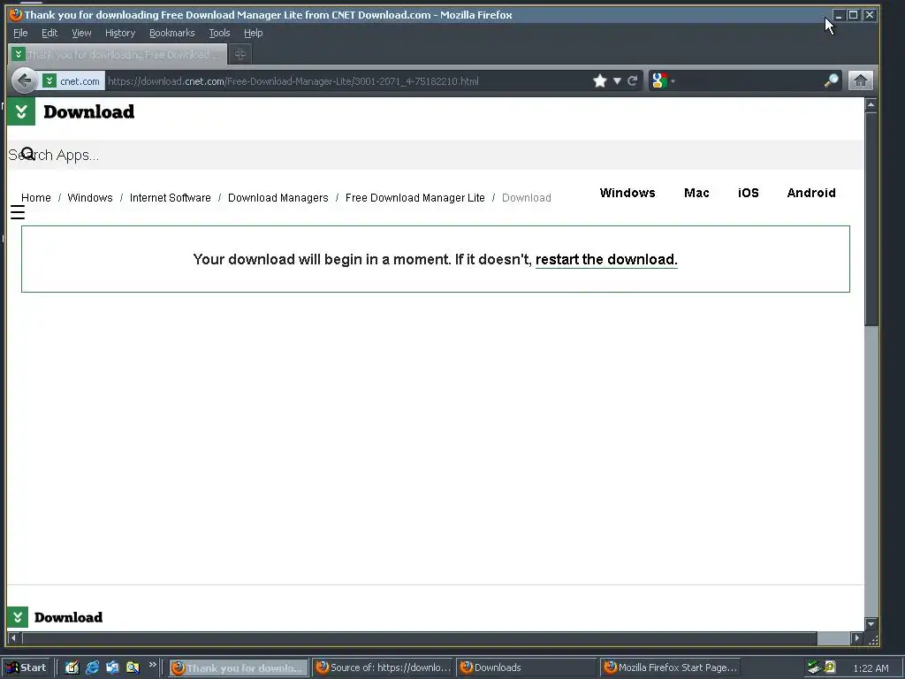The image size is (905, 679).
Task: Select the Android platform navigation link
Action: pyautogui.click(x=811, y=193)
